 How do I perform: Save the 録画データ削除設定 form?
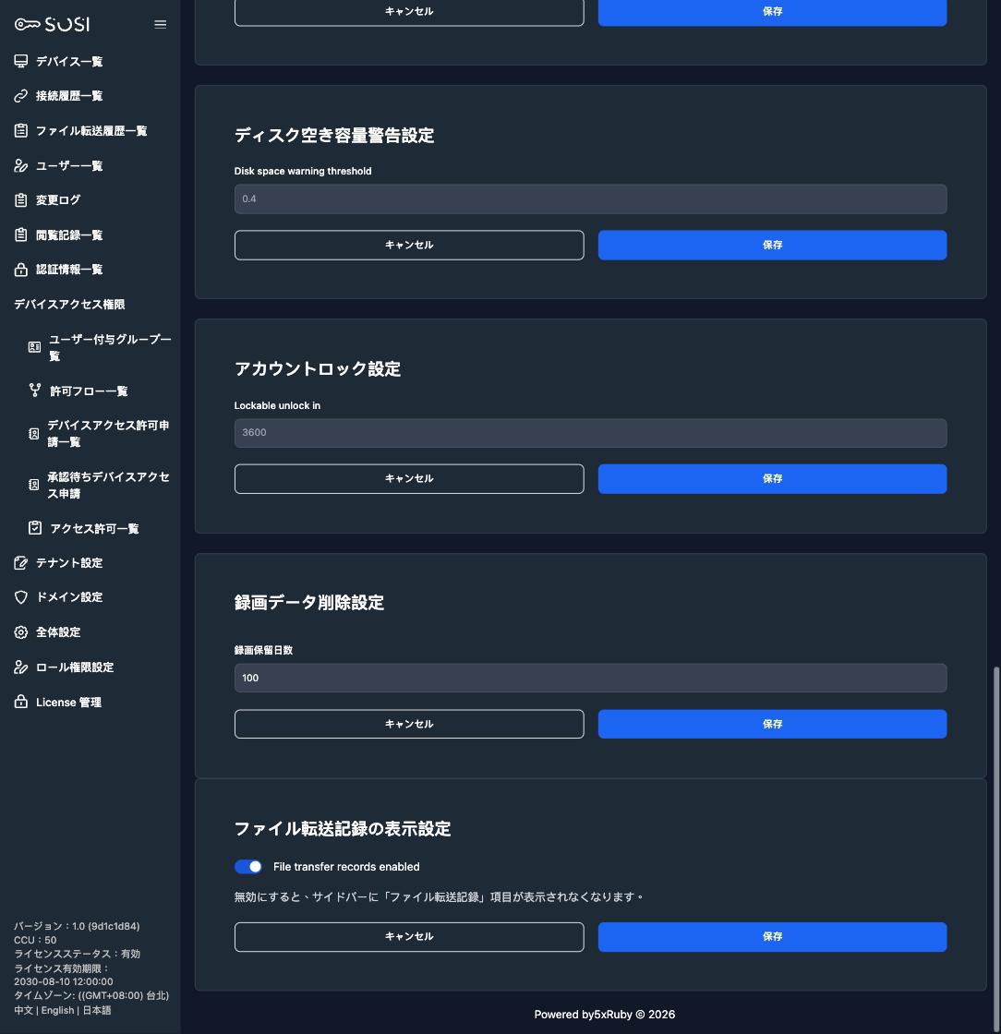tap(772, 724)
